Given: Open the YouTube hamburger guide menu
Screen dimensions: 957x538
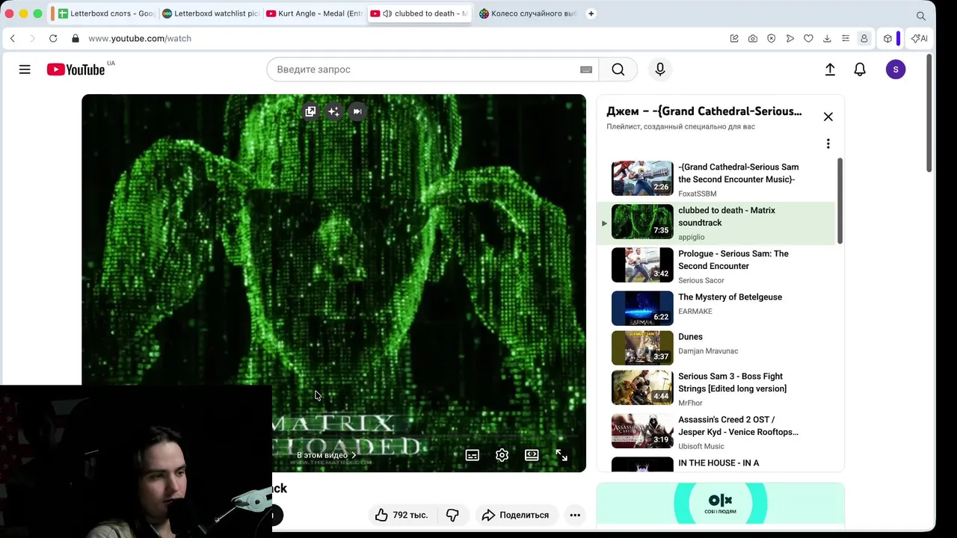Looking at the screenshot, I should click(25, 69).
